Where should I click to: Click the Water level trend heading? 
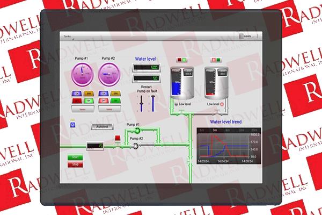click(x=226, y=122)
